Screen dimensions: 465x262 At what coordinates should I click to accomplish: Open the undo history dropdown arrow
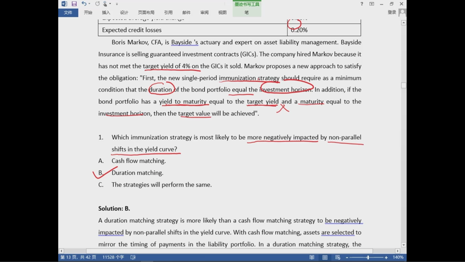[x=89, y=4]
